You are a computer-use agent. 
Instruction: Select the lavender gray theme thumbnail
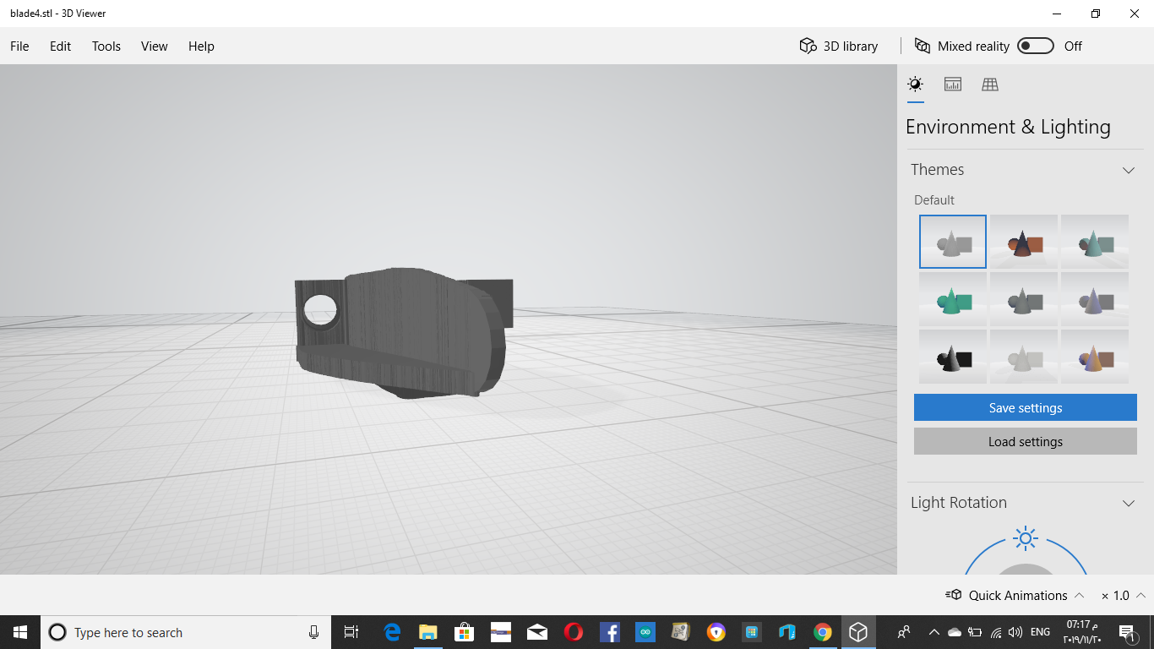point(1095,299)
